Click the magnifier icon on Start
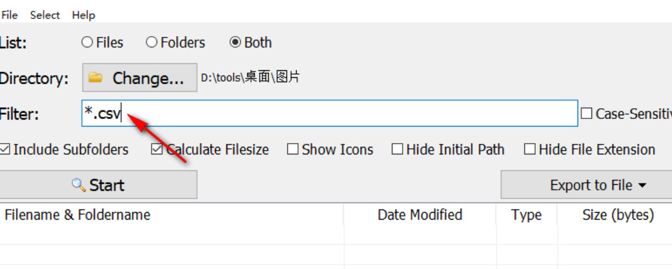Screen dimensions: 672x269 [79, 185]
